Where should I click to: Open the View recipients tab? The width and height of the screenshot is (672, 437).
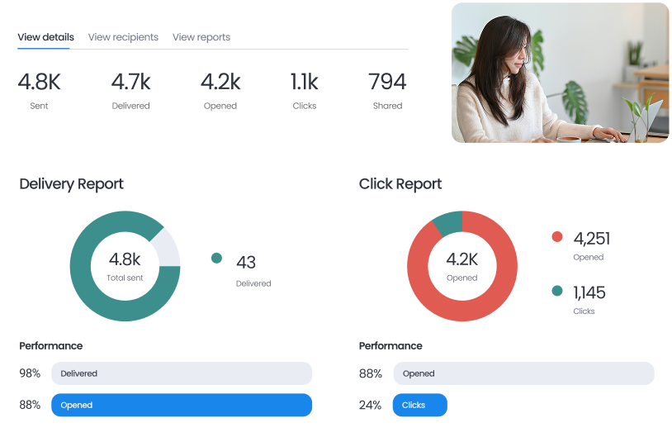[122, 37]
